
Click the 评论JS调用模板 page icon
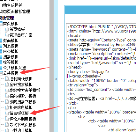[x=7, y=119]
